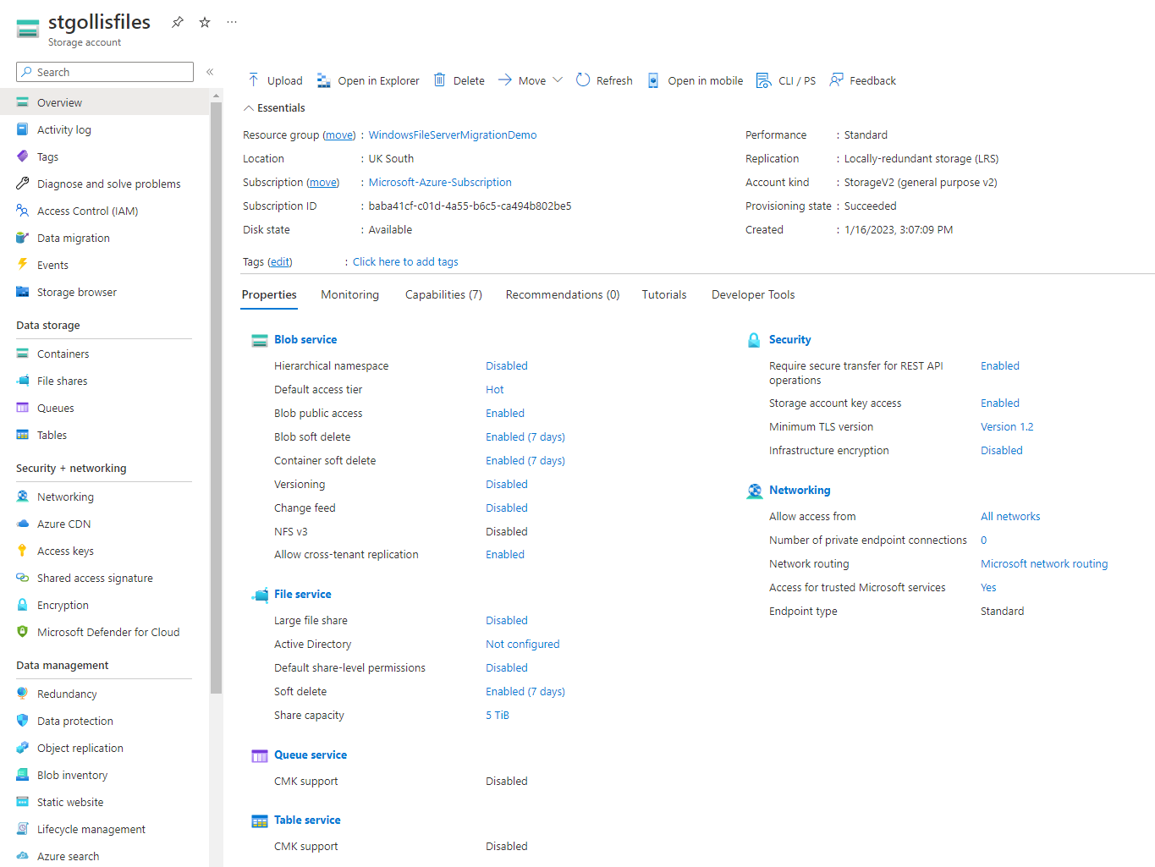The width and height of the screenshot is (1155, 867).
Task: Open Access keys page
Action: (66, 551)
